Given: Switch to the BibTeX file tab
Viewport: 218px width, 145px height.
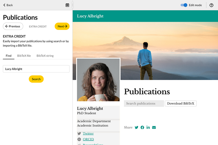Looking at the screenshot, I should [x=24, y=56].
